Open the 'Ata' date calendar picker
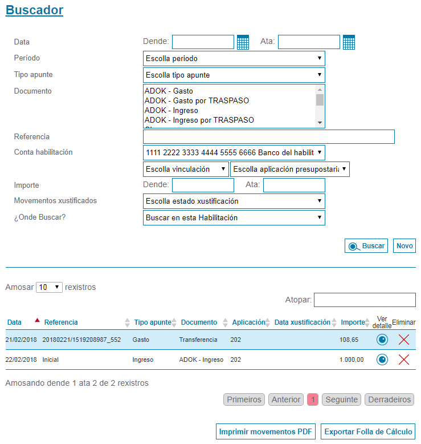The image size is (421, 444). tap(349, 42)
